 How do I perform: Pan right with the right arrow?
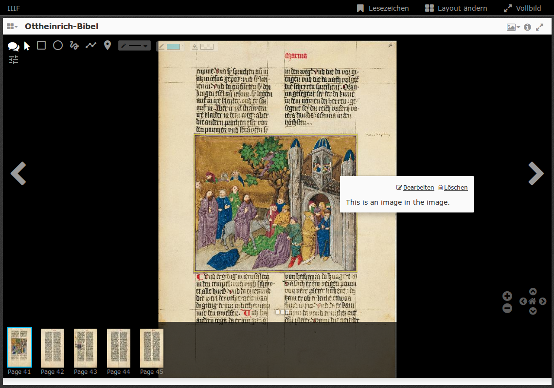(x=543, y=301)
